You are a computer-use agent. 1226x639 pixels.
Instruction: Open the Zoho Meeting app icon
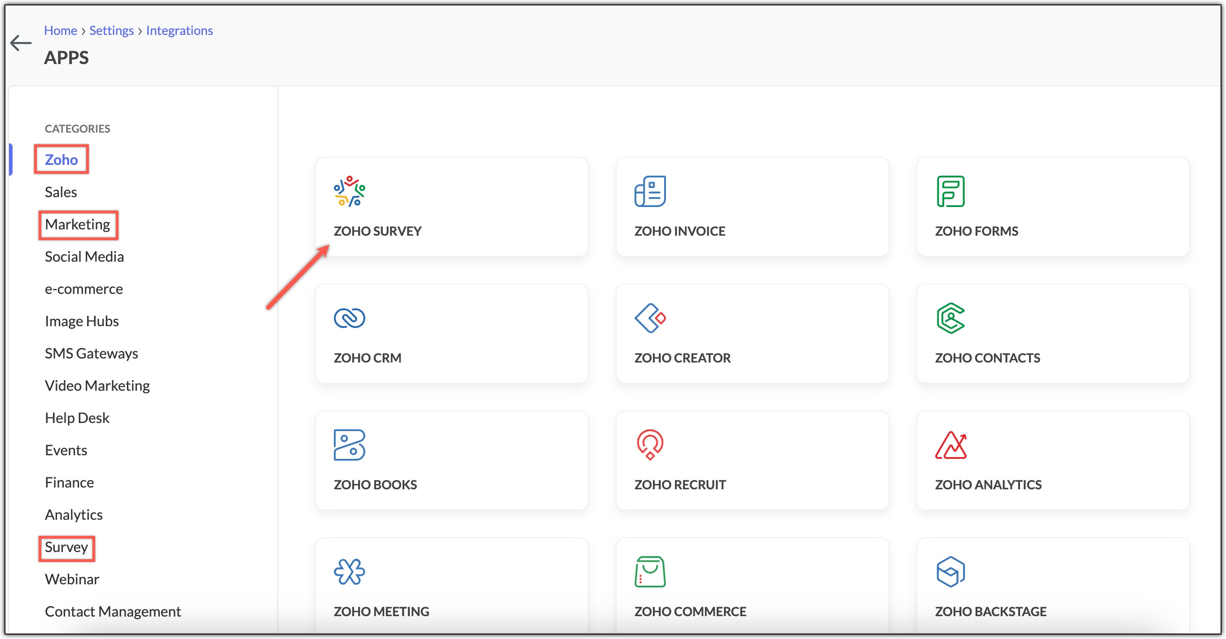tap(349, 571)
